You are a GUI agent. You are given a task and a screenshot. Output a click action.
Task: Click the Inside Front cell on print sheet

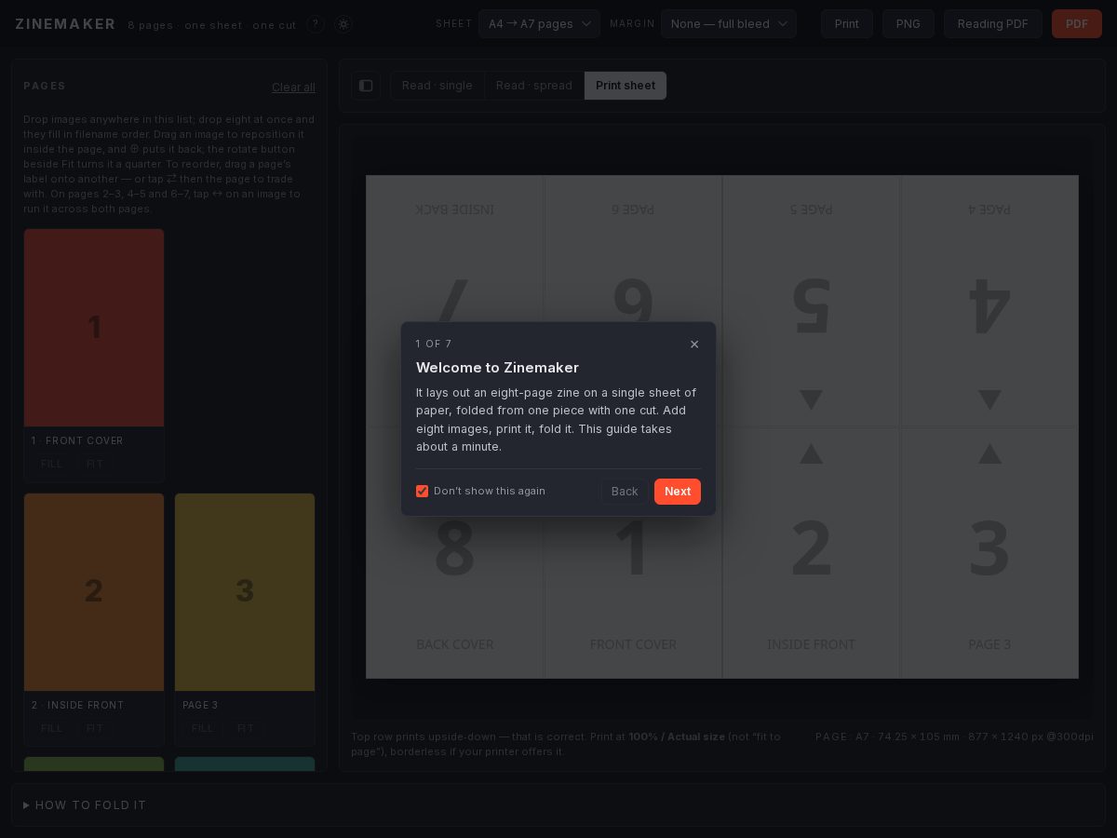pyautogui.click(x=812, y=553)
